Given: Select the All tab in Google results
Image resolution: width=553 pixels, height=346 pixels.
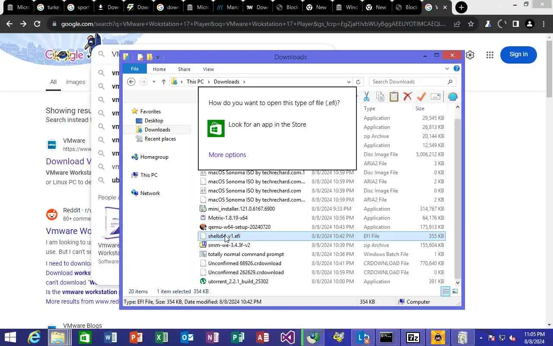Looking at the screenshot, I should 53,82.
